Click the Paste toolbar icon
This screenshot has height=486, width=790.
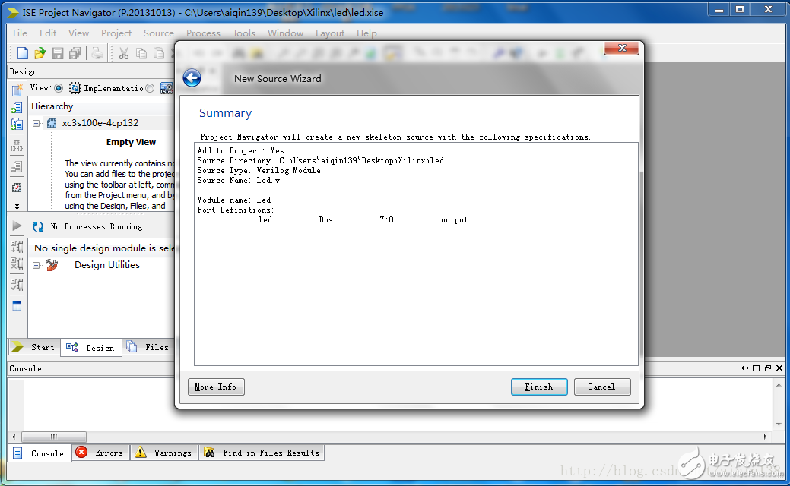click(159, 53)
